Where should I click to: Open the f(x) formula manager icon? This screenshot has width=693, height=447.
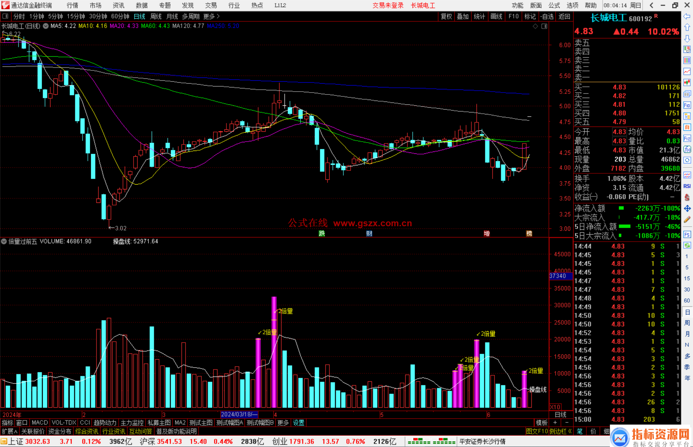[687, 149]
